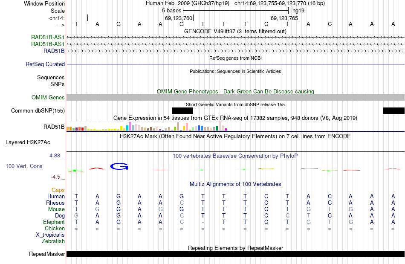Screen dimensions: 405x264
Task: Select the Sequences track label
Action: click(51, 77)
